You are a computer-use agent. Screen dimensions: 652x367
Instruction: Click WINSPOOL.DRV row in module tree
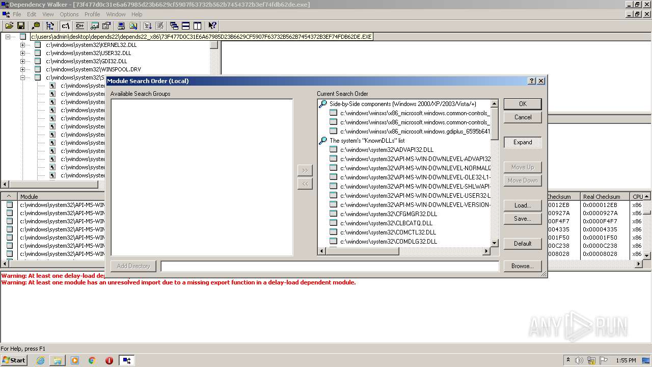(93, 69)
